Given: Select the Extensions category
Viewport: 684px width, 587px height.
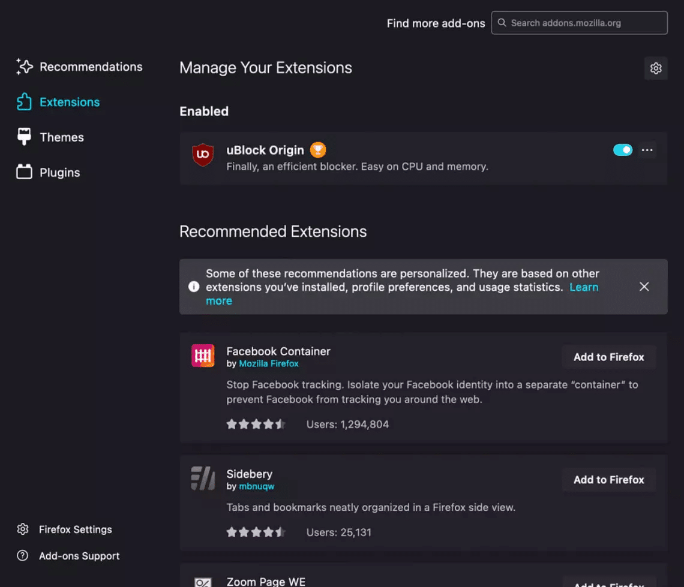Looking at the screenshot, I should click(58, 102).
